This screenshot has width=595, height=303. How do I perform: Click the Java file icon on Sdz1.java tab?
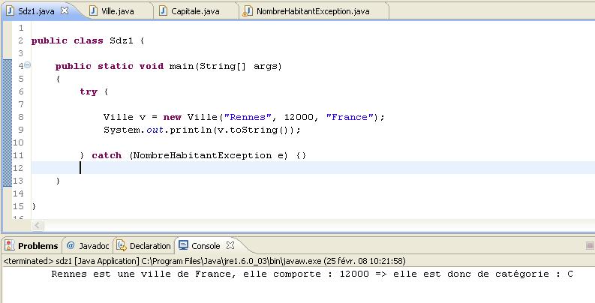click(11, 10)
